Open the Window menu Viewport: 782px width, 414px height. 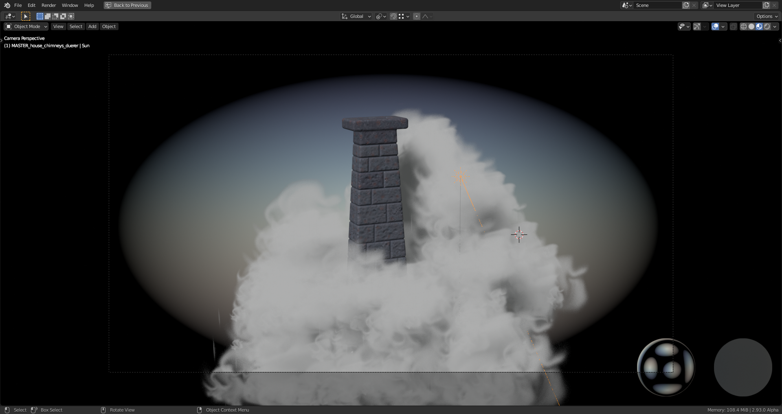tap(70, 5)
